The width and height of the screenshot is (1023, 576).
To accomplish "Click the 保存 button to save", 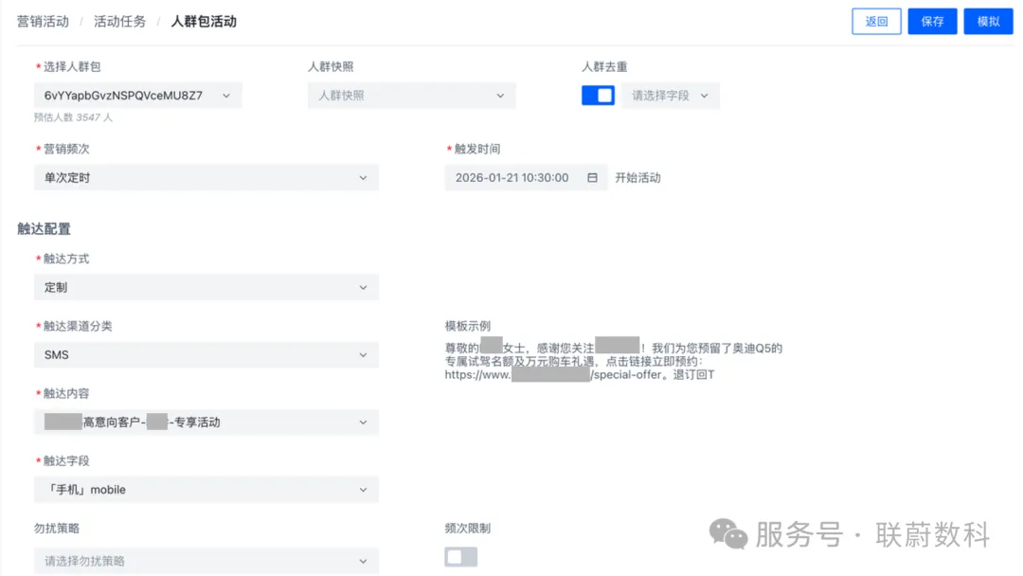I will tap(932, 21).
